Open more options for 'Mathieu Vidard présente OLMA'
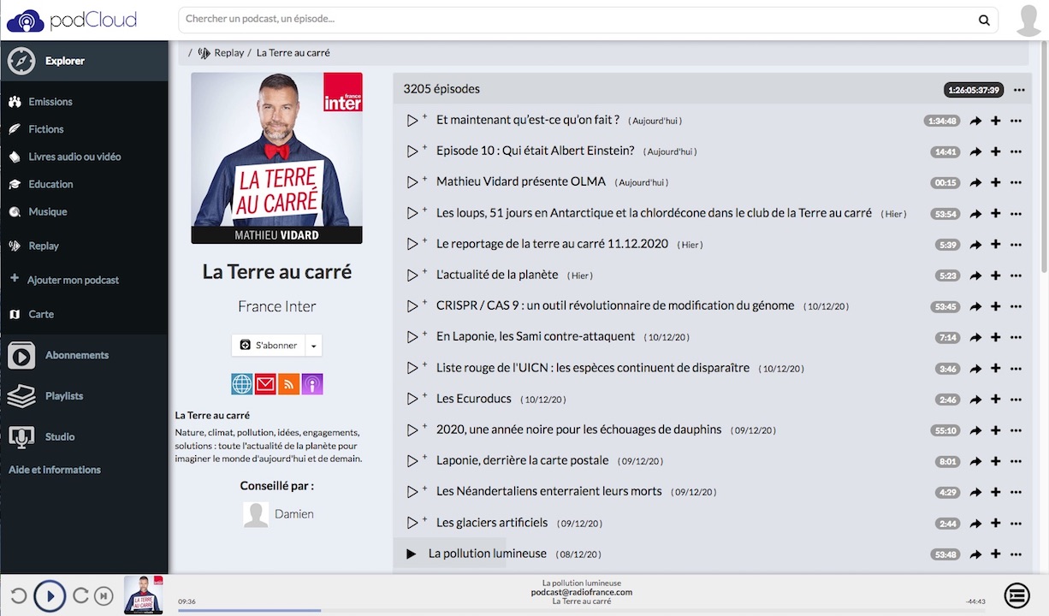Image resolution: width=1049 pixels, height=616 pixels. pyautogui.click(x=1016, y=183)
